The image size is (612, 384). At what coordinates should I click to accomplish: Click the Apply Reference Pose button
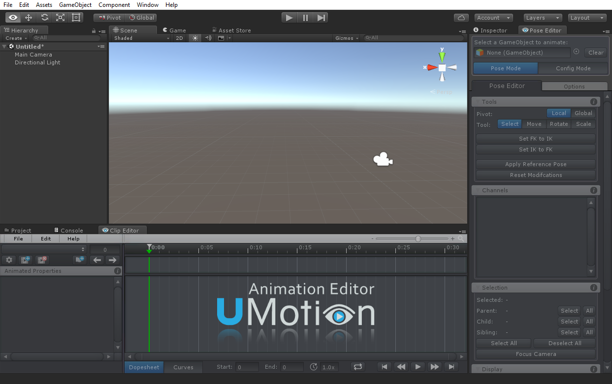point(536,164)
